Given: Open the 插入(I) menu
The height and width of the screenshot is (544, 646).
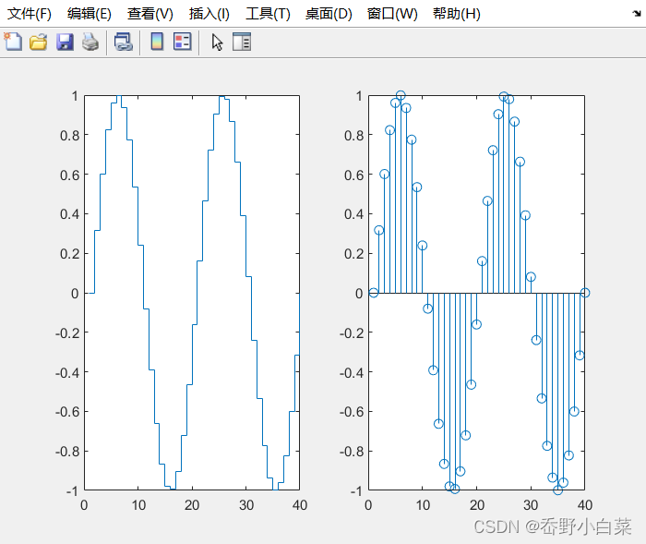Looking at the screenshot, I should (x=209, y=14).
